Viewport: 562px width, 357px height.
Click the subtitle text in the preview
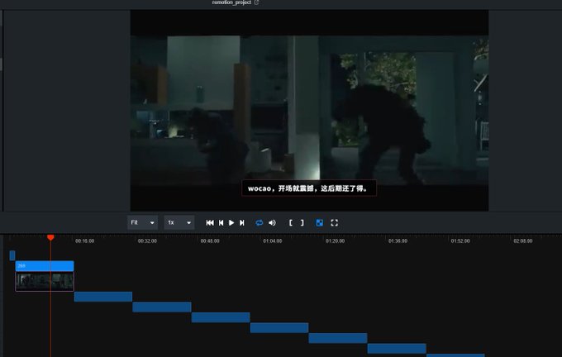pyautogui.click(x=309, y=188)
